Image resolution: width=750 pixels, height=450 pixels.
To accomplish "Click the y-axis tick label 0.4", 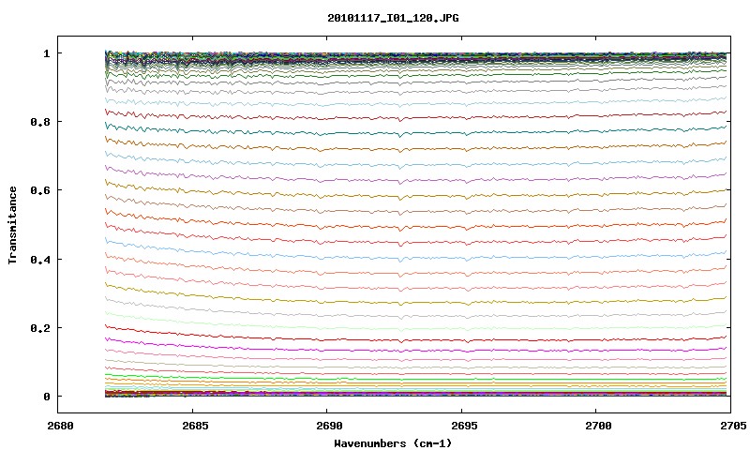I will (40, 259).
